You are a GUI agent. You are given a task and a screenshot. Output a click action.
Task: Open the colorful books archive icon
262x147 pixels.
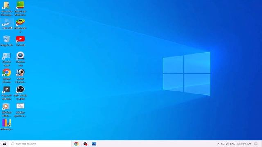click(7, 125)
